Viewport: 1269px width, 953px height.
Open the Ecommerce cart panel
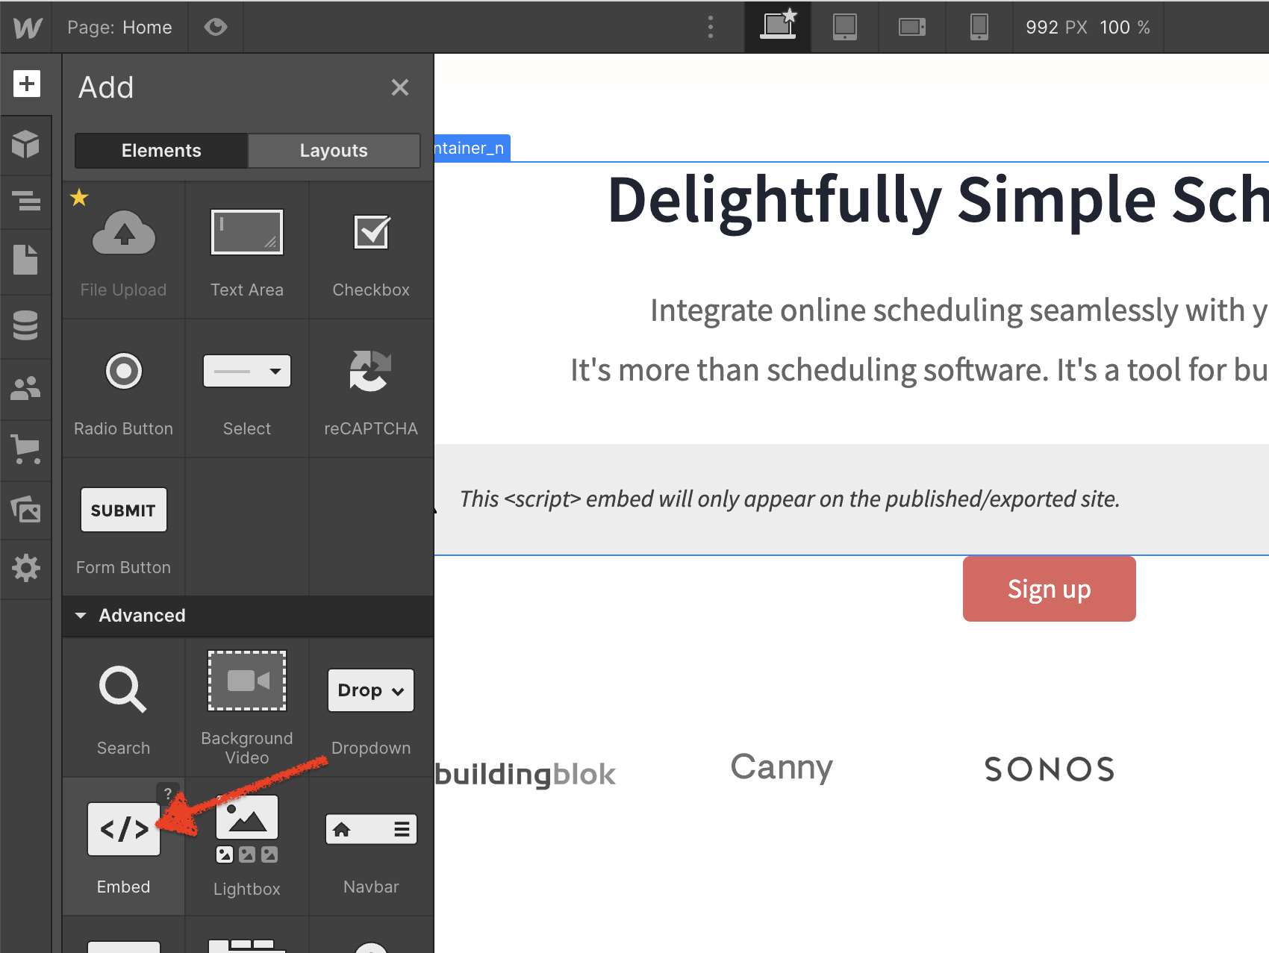click(x=26, y=449)
